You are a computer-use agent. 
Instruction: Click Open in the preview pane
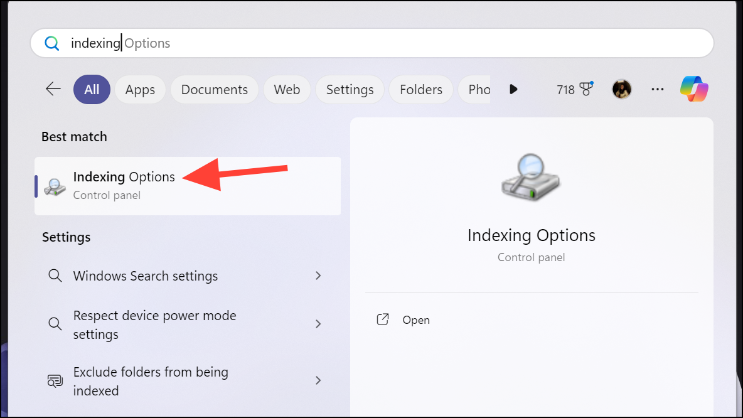(416, 320)
